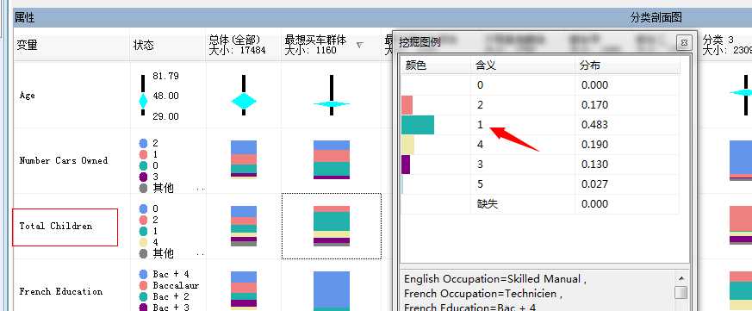Image resolution: width=752 pixels, height=311 pixels.
Task: Select the 0.027 distribution value
Action: click(594, 184)
